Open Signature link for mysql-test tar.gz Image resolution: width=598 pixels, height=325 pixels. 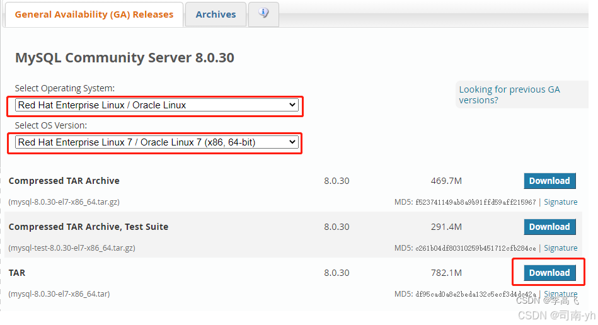(x=561, y=248)
